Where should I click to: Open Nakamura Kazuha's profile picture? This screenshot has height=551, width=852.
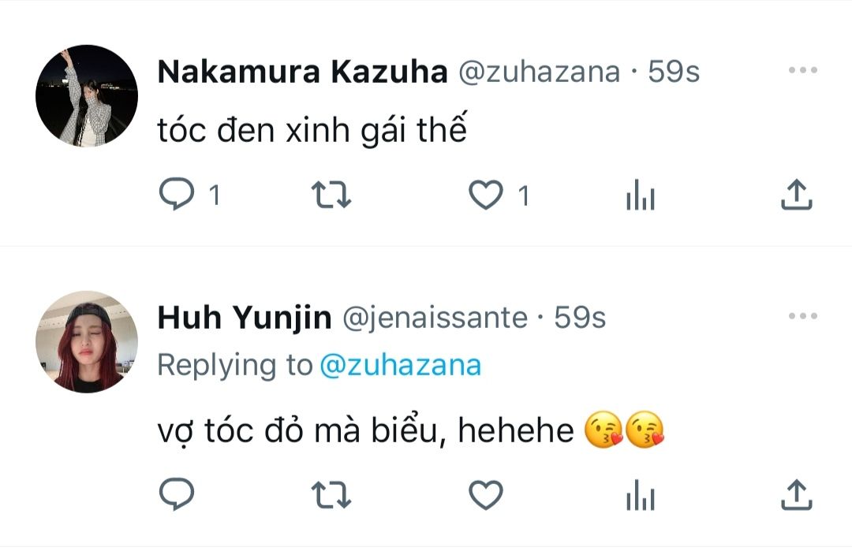click(87, 96)
